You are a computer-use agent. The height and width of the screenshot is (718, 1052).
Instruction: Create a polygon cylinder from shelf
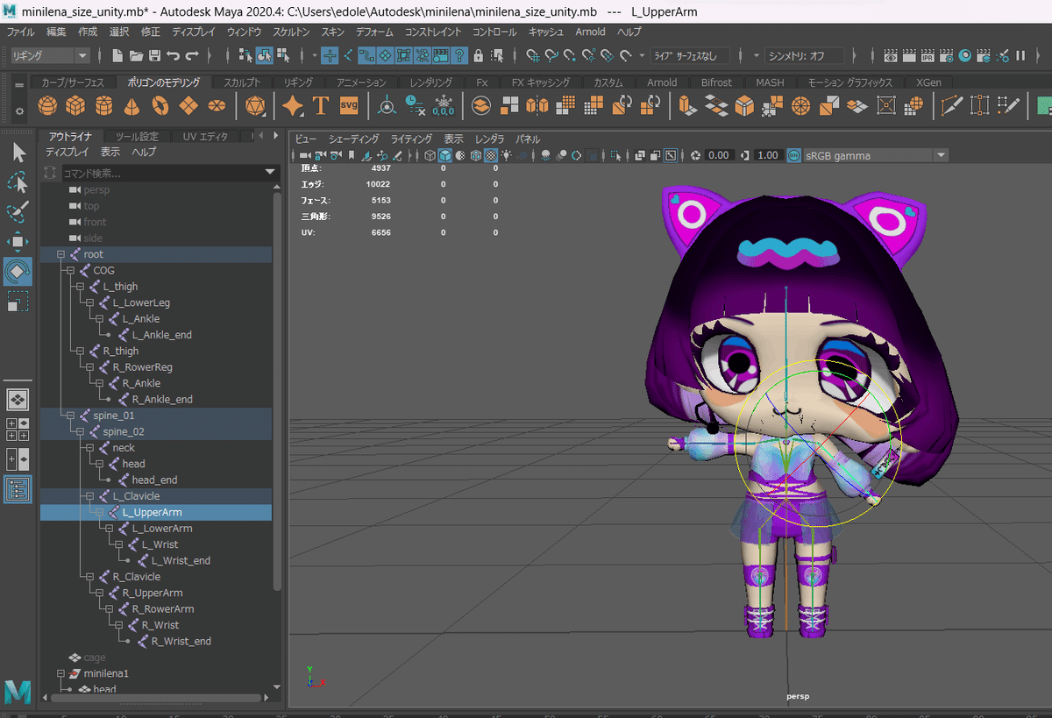tap(104, 106)
